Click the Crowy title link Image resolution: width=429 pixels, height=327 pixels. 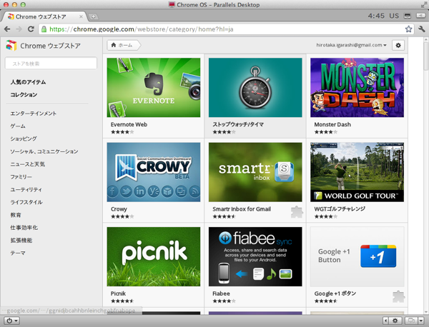coord(119,209)
